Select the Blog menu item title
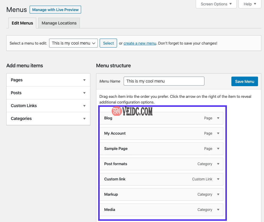Image resolution: width=264 pixels, height=222 pixels. 108,118
